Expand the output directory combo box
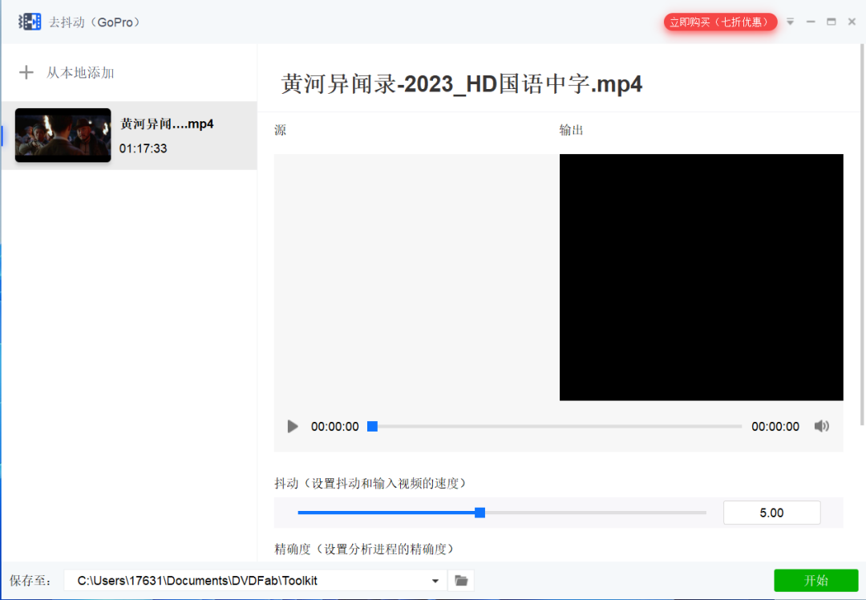 point(434,580)
